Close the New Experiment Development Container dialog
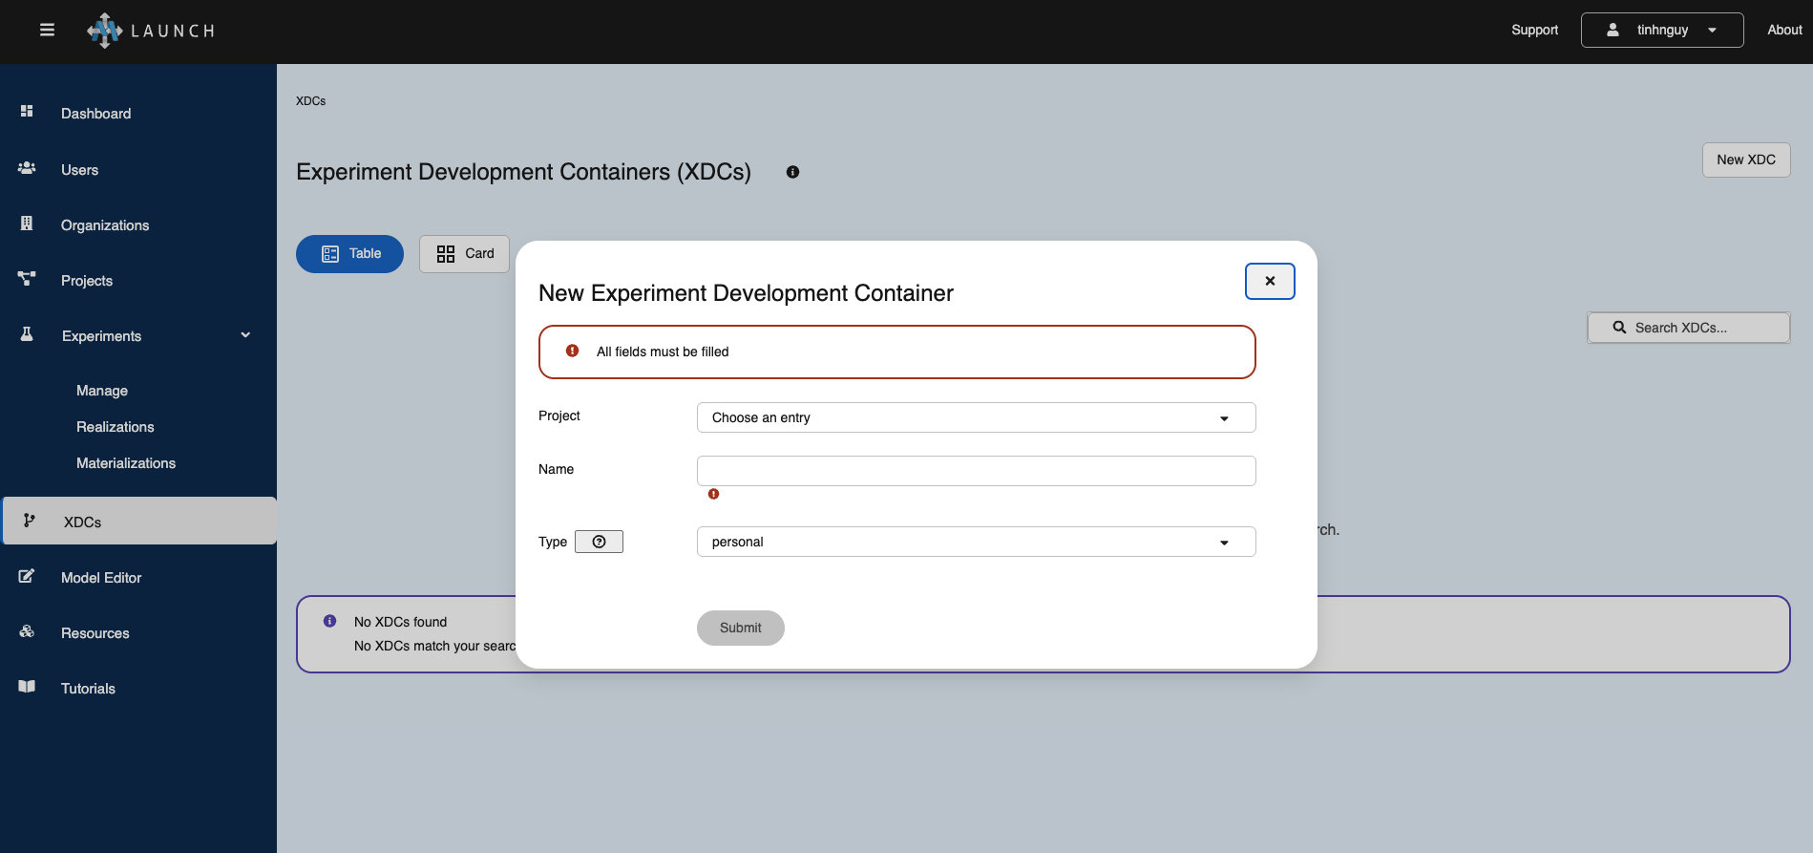 (1270, 281)
